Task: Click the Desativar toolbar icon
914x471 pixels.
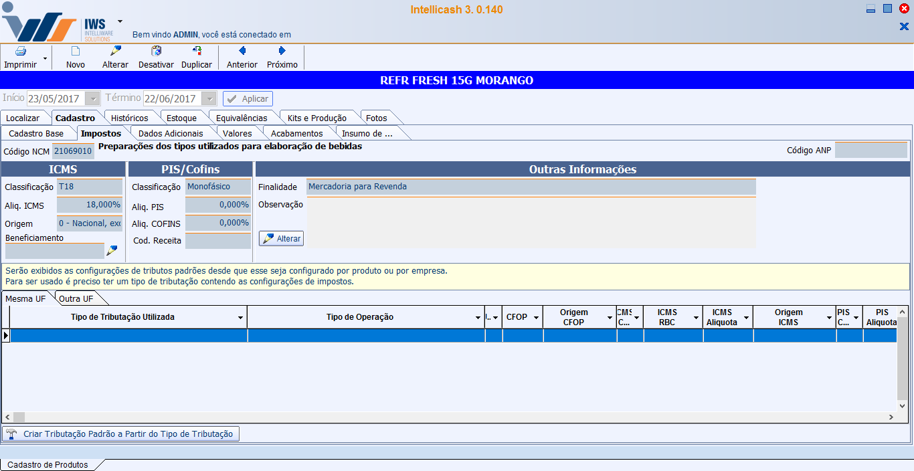Action: pos(156,52)
